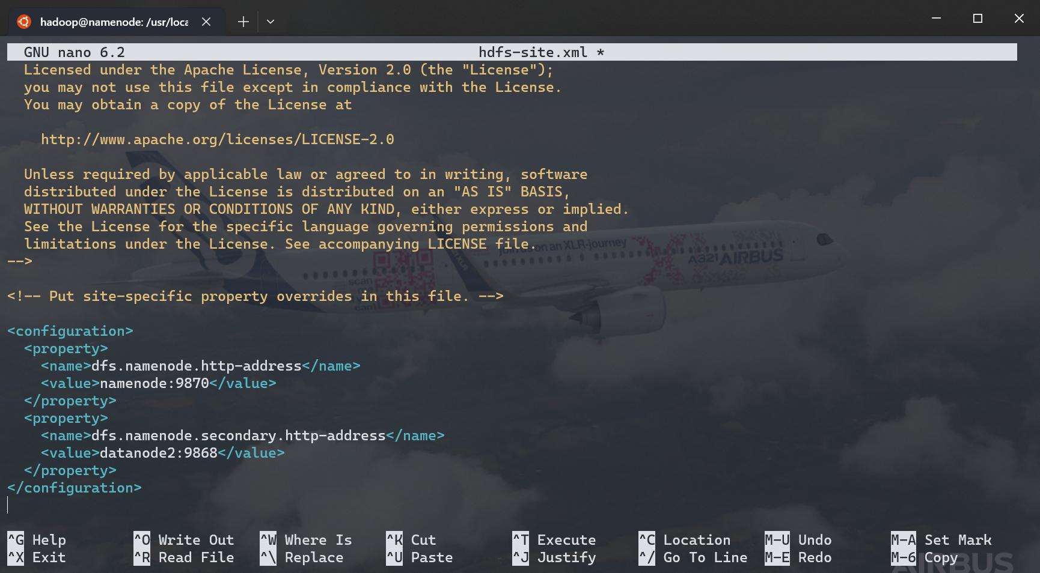The image size is (1040, 573).
Task: Place cursor on datanode2:9868 value
Action: pyautogui.click(x=159, y=453)
